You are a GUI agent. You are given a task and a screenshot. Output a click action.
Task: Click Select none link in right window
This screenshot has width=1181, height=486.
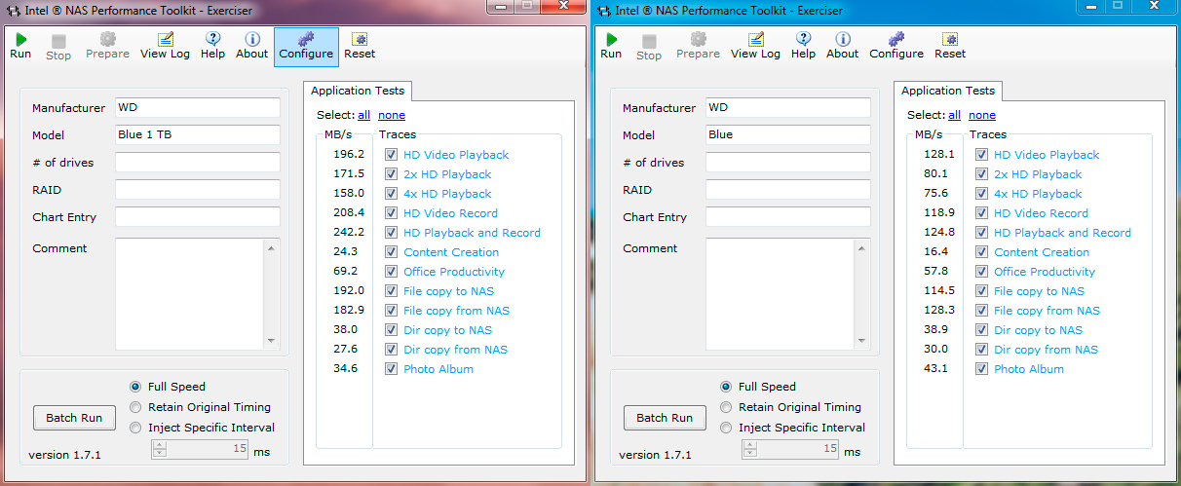coord(982,115)
